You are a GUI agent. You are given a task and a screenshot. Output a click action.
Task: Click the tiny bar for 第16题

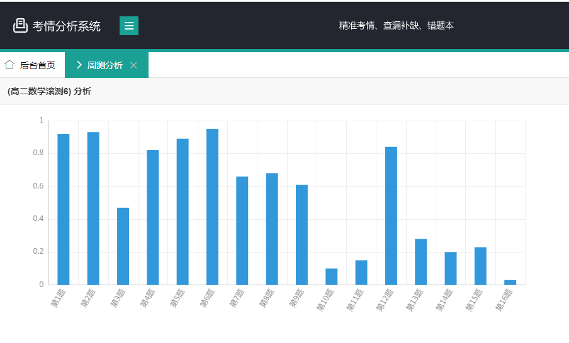click(510, 282)
